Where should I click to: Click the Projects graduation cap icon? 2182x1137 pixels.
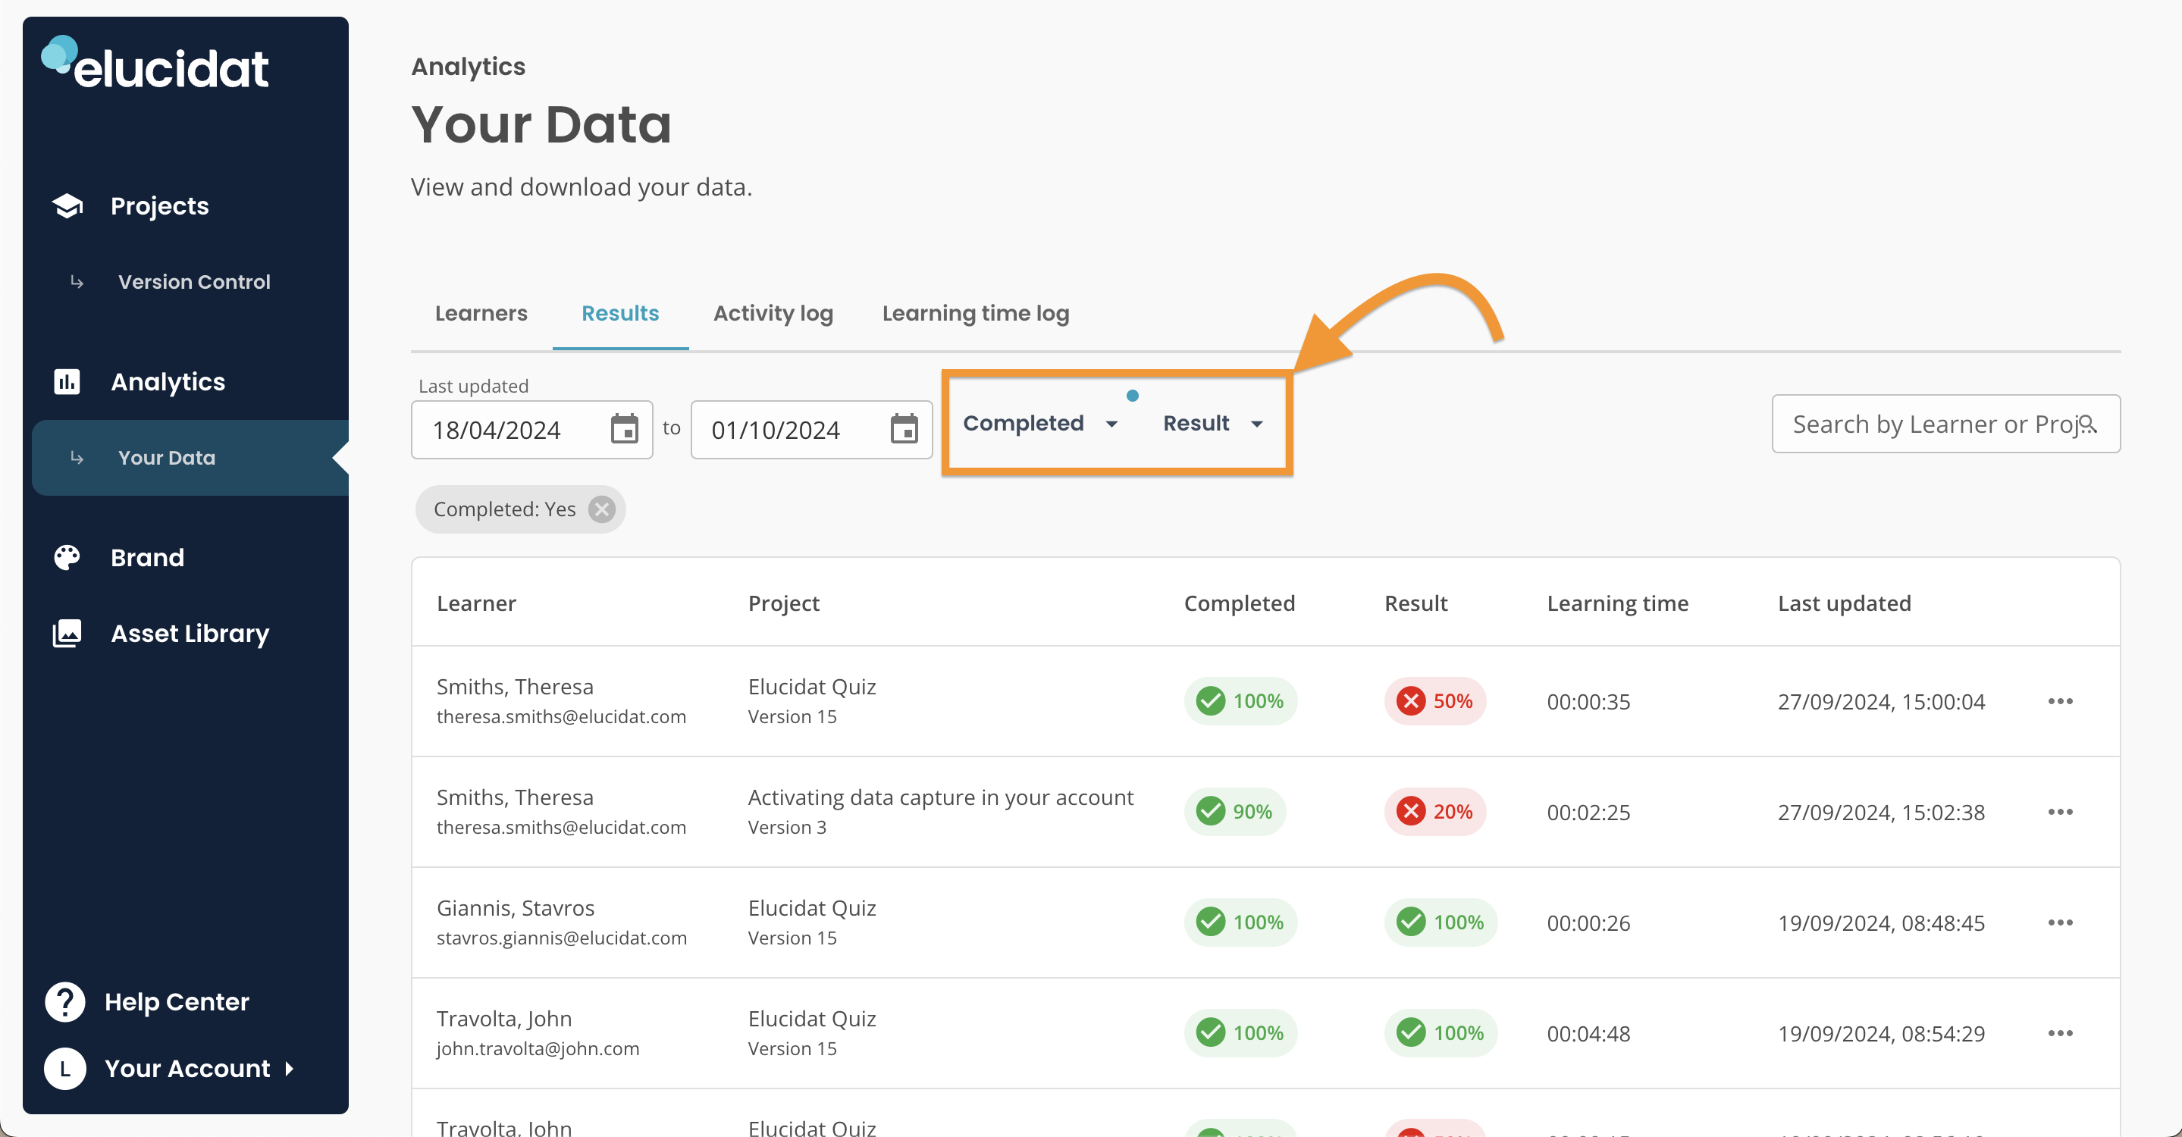click(67, 205)
